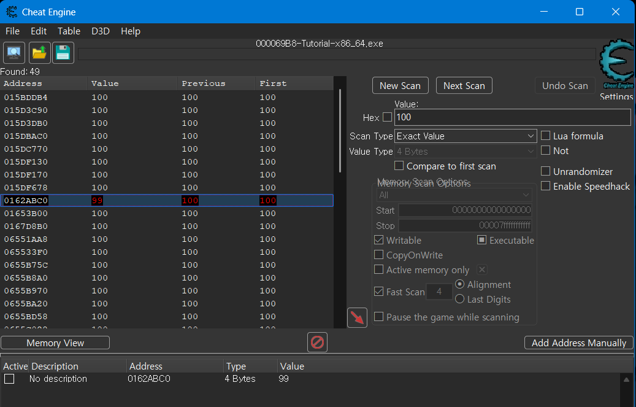This screenshot has height=407, width=636.
Task: Select the Alignment radio button
Action: (459, 284)
